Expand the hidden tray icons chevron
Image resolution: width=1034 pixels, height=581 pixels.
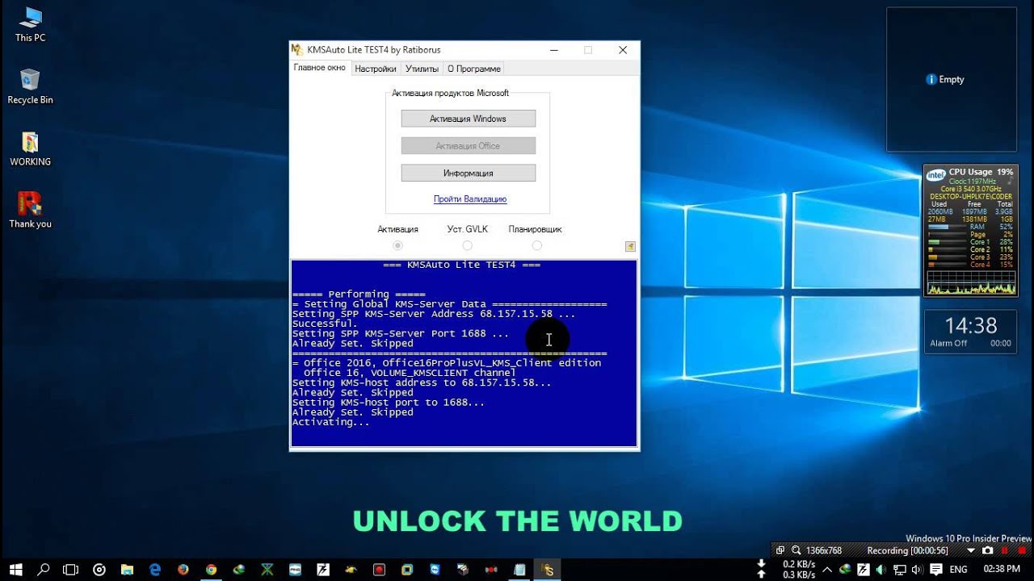point(827,569)
